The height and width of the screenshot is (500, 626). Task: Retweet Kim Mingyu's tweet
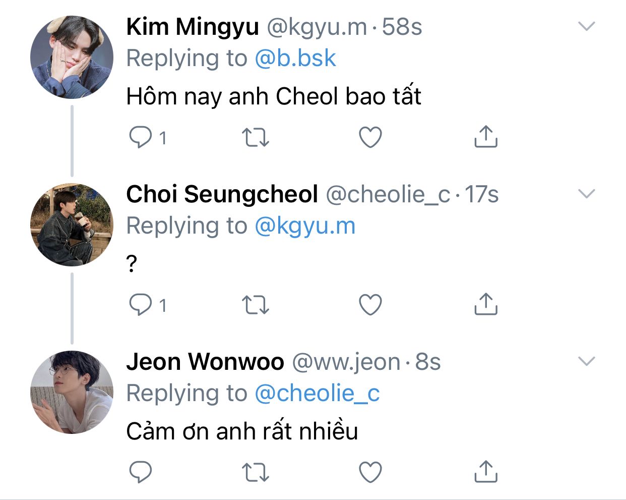pos(256,137)
